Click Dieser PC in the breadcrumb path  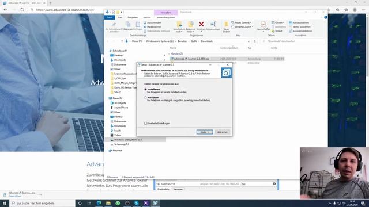click(x=137, y=41)
